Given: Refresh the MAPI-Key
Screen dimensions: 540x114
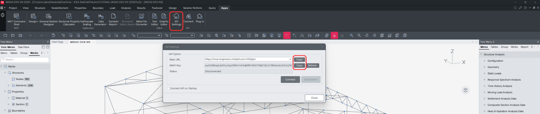Looking at the screenshot, I should click(312, 65).
